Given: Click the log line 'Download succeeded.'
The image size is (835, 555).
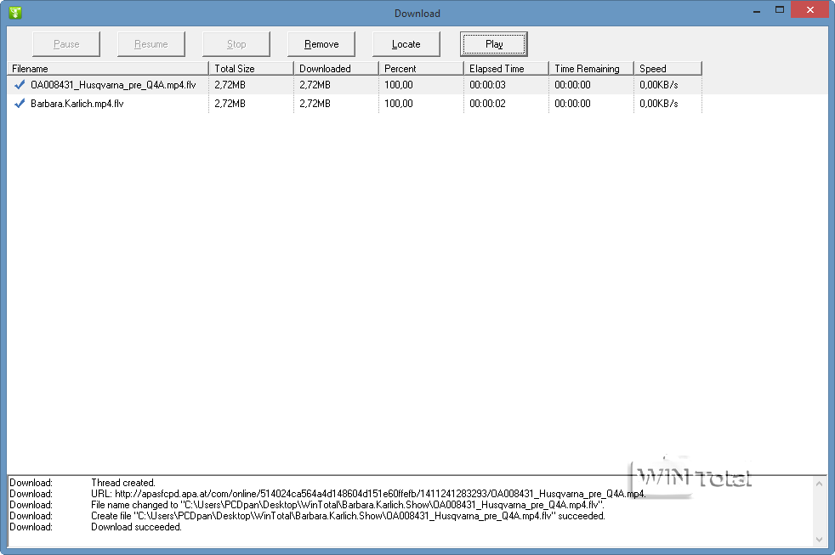Looking at the screenshot, I should click(x=136, y=527).
